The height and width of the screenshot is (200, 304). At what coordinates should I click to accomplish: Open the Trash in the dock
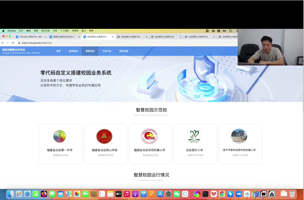click(x=292, y=194)
